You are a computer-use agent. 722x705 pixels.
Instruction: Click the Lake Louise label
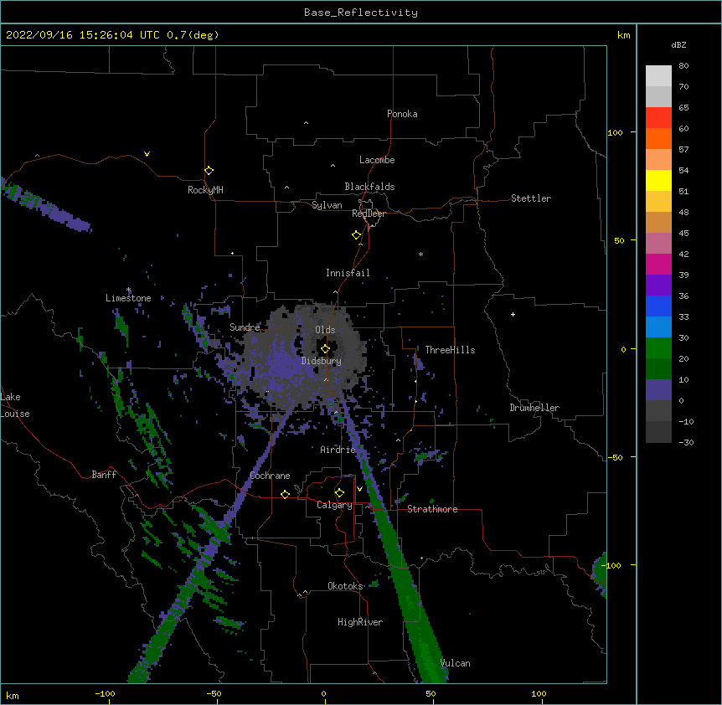point(15,405)
